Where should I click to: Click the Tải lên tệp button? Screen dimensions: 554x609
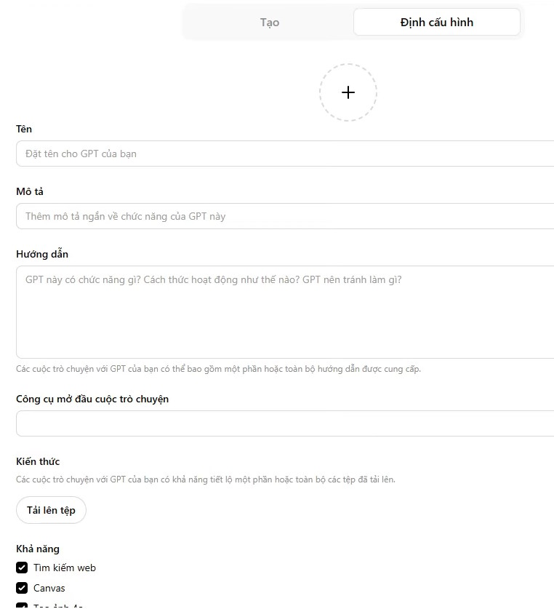(51, 510)
